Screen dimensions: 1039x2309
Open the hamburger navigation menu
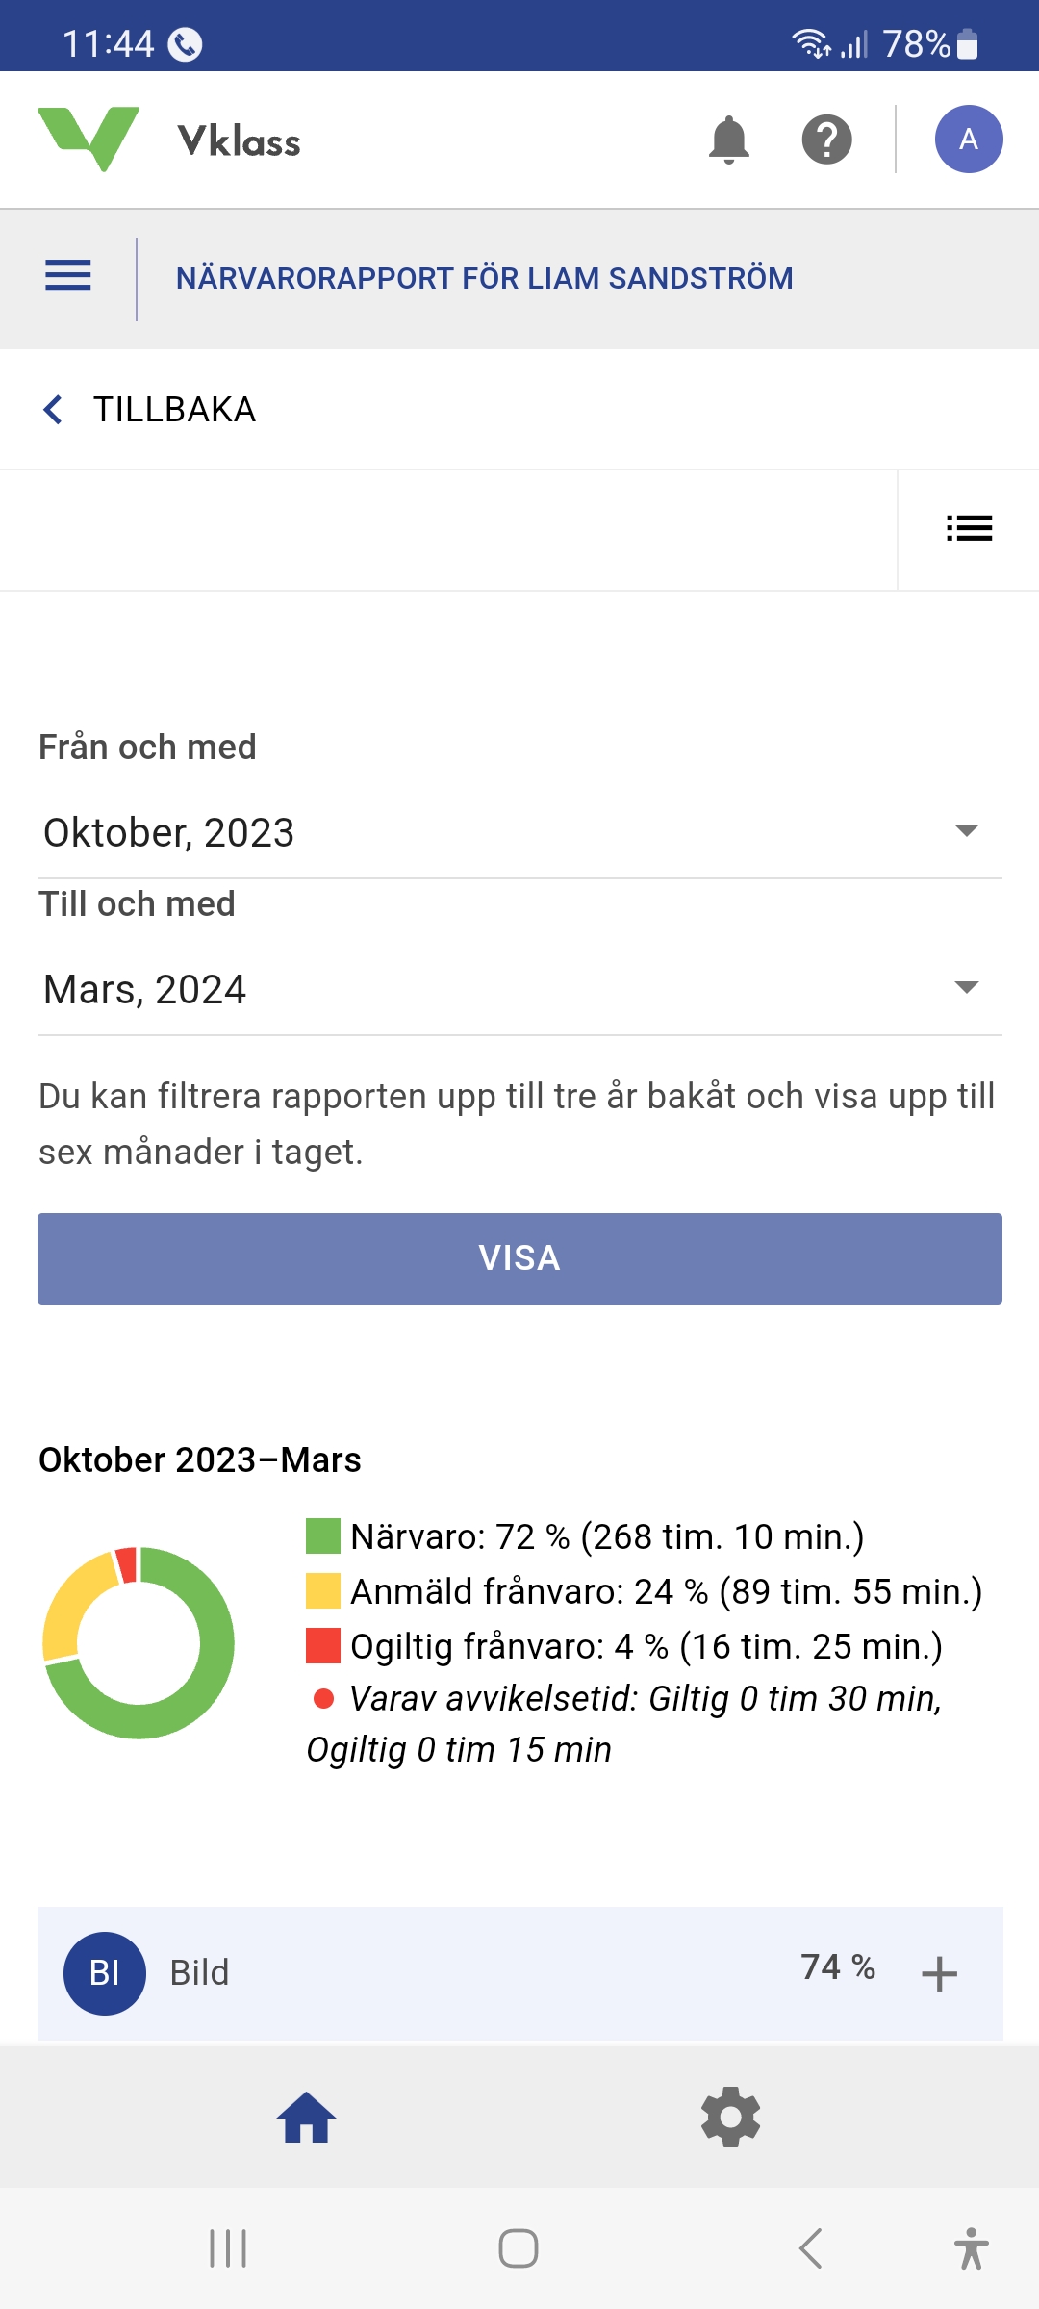pos(68,276)
